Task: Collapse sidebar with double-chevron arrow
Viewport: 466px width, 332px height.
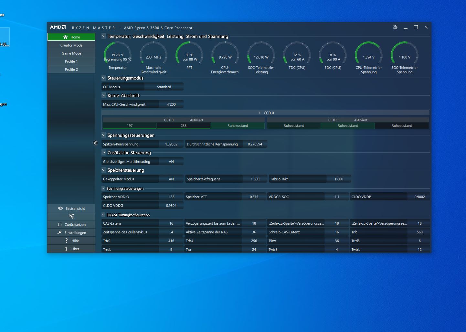Action: pos(95,143)
